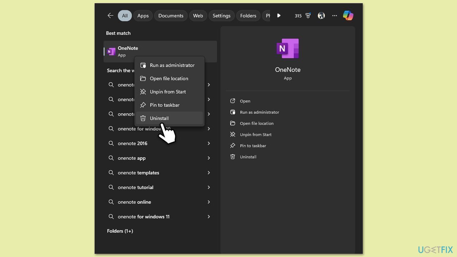The width and height of the screenshot is (457, 257).
Task: Choose Pin to taskbar in context menu
Action: pyautogui.click(x=169, y=105)
